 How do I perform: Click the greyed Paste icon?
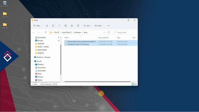(x=59, y=26)
